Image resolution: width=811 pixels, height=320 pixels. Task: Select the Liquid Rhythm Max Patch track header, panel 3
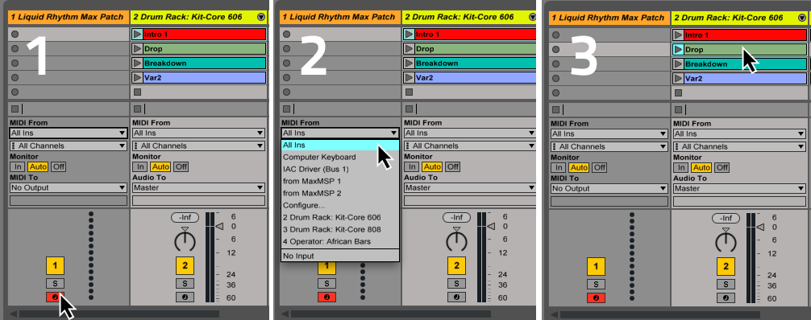click(609, 18)
